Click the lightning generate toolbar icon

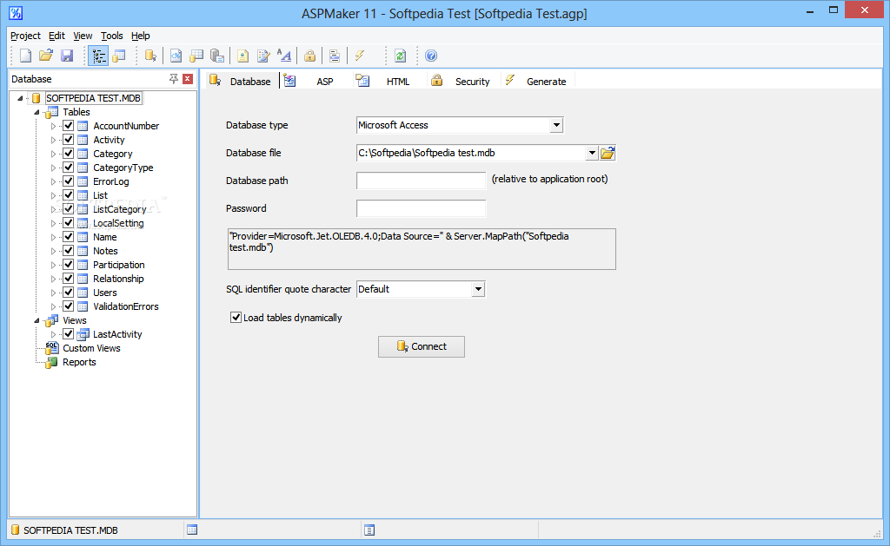coord(360,56)
